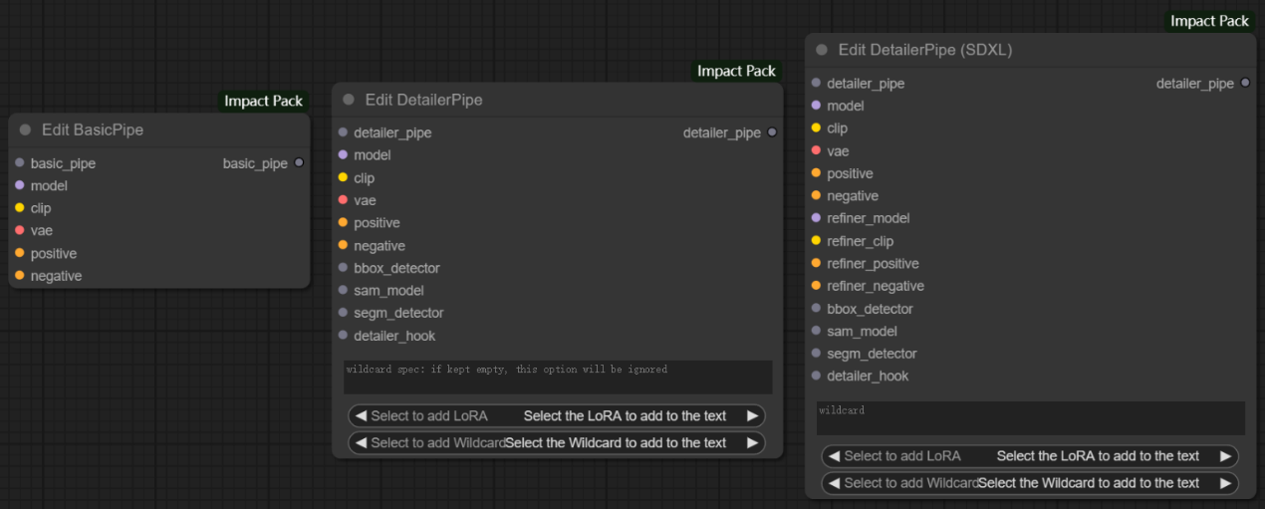Click previous arrow on Edit DetailerPipe's LoRA selector
The width and height of the screenshot is (1265, 509).
tap(361, 415)
